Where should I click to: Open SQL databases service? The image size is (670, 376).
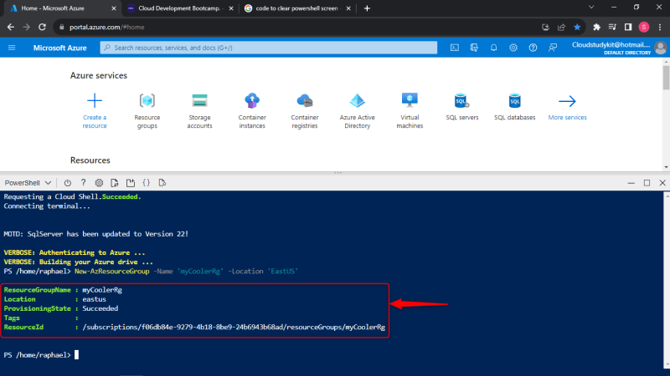(x=515, y=107)
